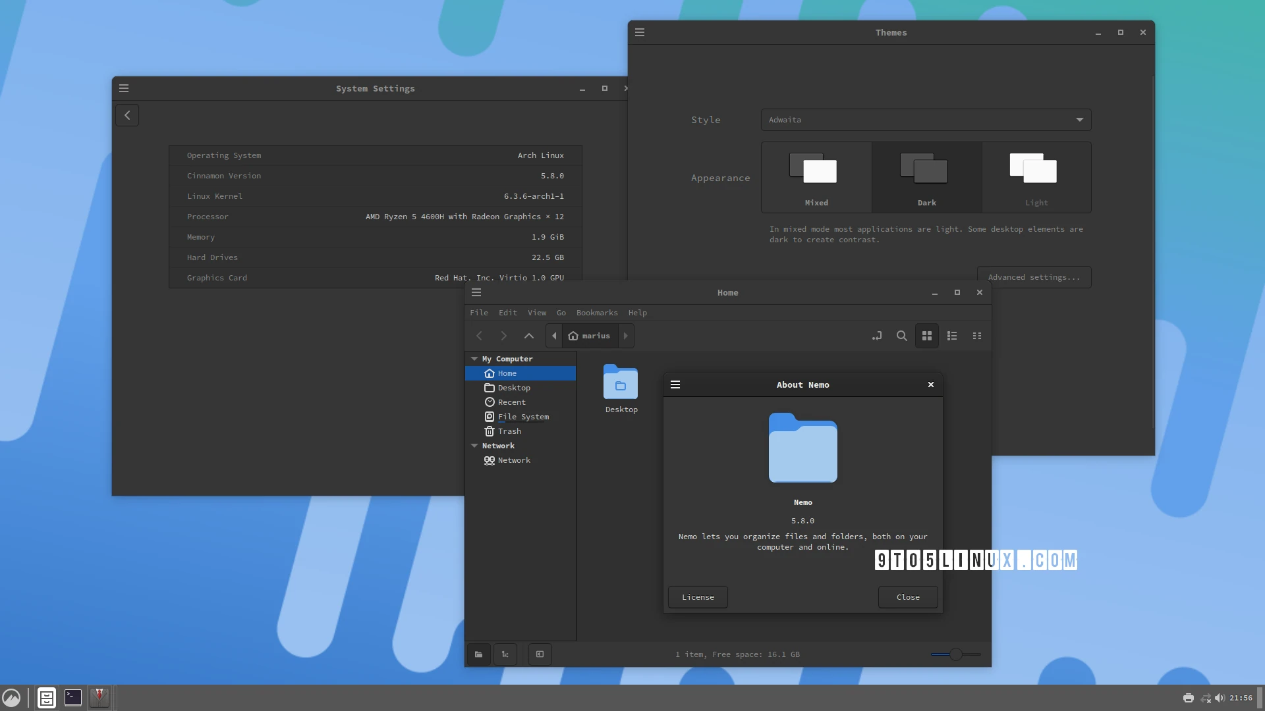Select the Dark appearance mode
Image resolution: width=1265 pixels, height=711 pixels.
(x=925, y=177)
